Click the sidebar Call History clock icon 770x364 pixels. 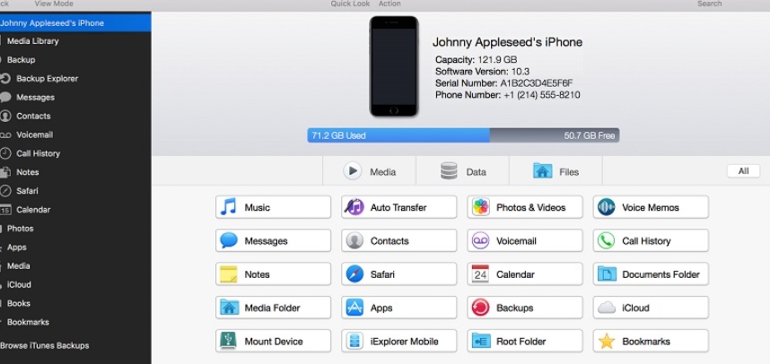(x=5, y=153)
